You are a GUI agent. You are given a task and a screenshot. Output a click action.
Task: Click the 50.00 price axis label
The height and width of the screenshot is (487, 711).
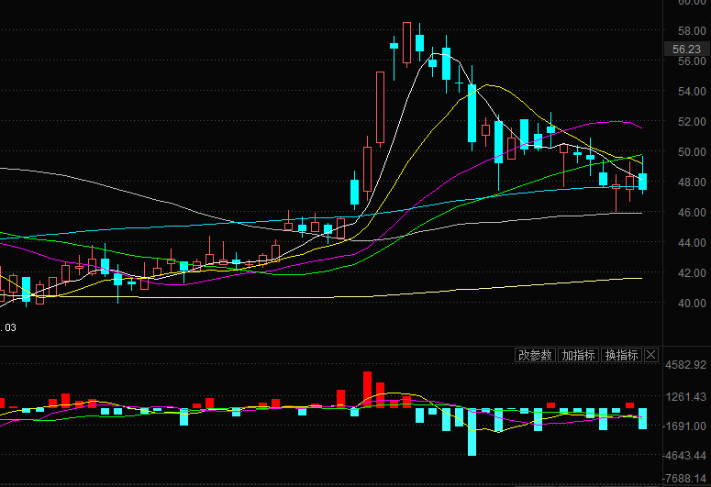(692, 152)
